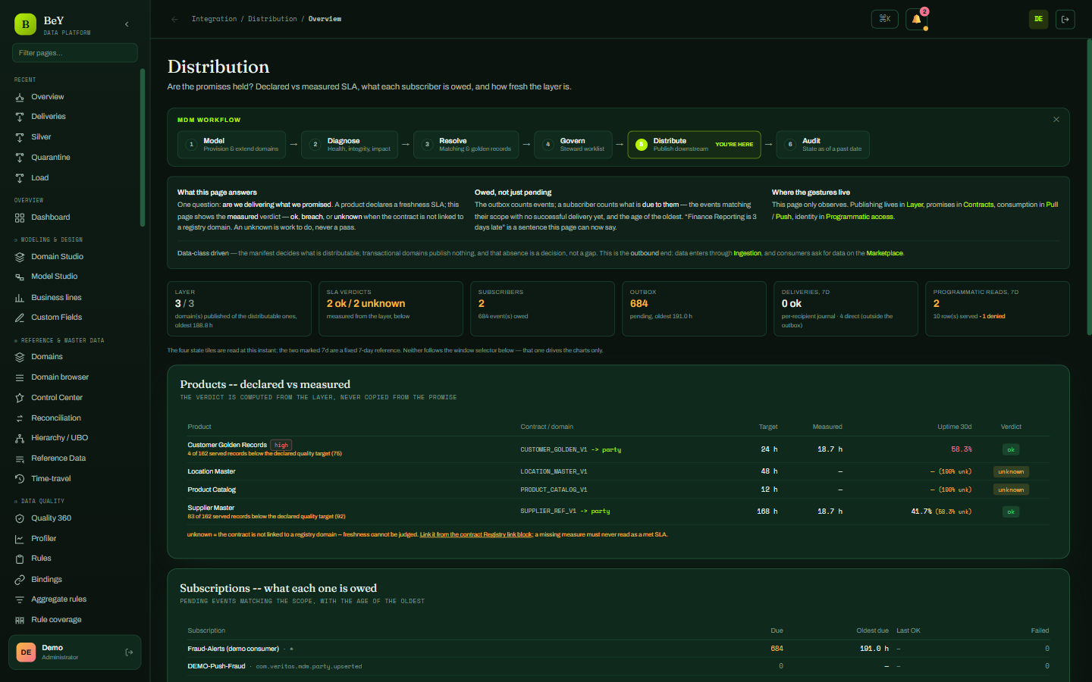Click the Quarantine sidebar icon
The width and height of the screenshot is (1092, 682).
coord(20,158)
